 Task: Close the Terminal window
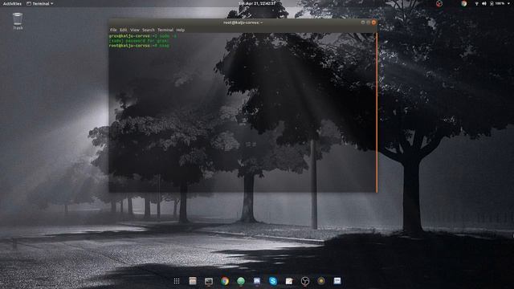tap(373, 22)
